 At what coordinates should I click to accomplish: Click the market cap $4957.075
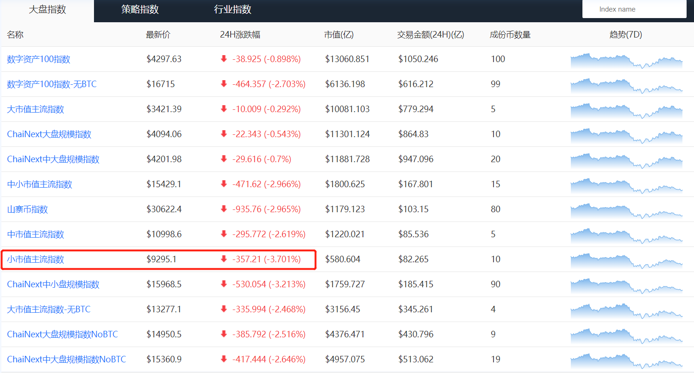click(x=345, y=360)
